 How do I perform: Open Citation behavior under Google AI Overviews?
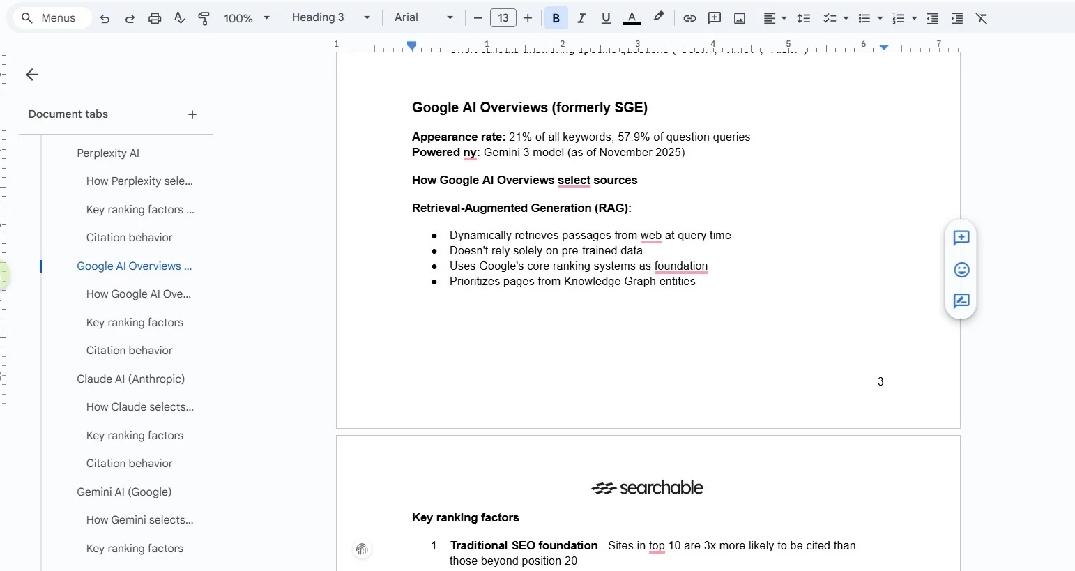click(129, 350)
